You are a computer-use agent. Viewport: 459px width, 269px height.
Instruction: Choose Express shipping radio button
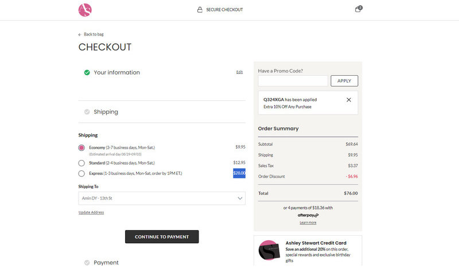point(81,173)
